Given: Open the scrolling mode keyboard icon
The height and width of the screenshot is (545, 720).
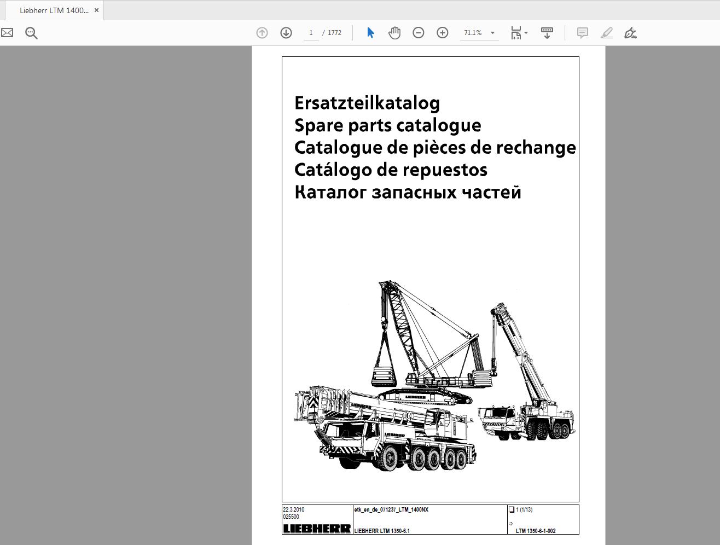Looking at the screenshot, I should (547, 33).
